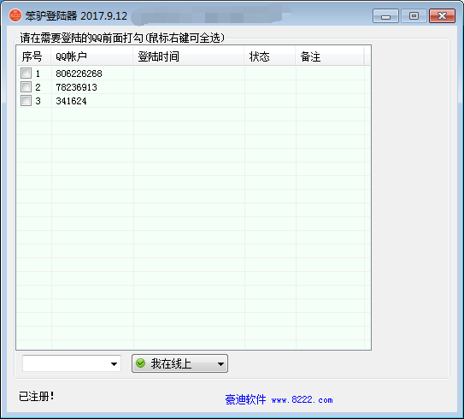Tick the checkbox for account 341624
The height and width of the screenshot is (419, 464).
coord(26,101)
